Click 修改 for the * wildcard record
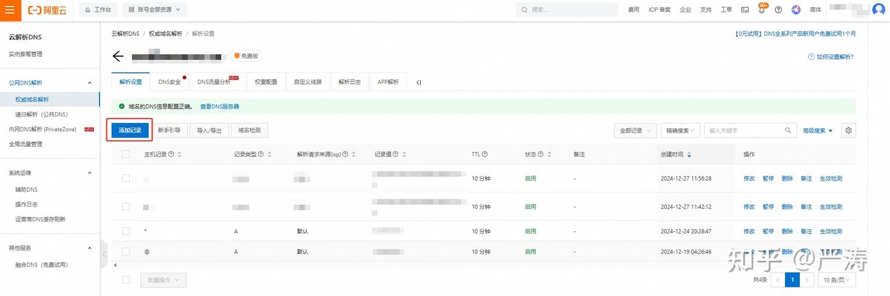Screen dimensions: 890x296 (749, 231)
